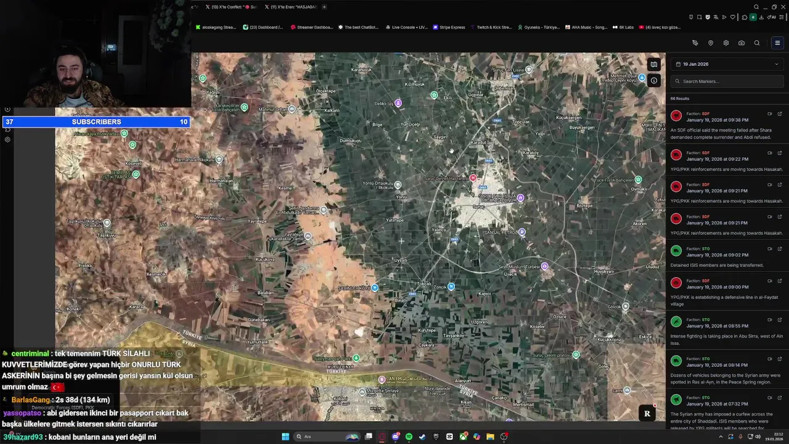Click the browser pin icon
The width and height of the screenshot is (789, 444).
(691, 17)
